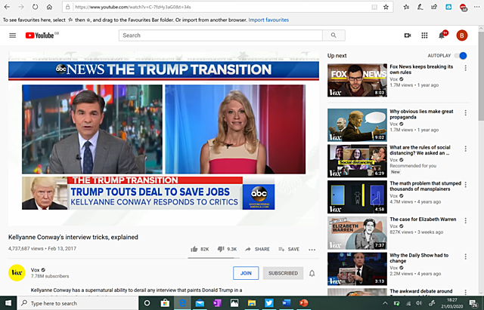Open options for Why obvious lies video
Viewport: 484px width, 310px height.
pyautogui.click(x=466, y=113)
